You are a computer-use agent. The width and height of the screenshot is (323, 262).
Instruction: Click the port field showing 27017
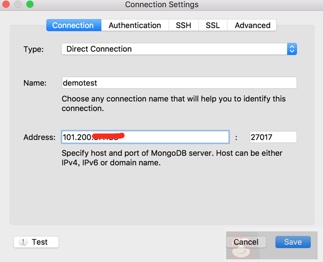tap(273, 137)
